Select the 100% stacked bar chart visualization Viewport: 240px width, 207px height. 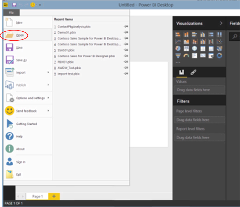click(211, 35)
